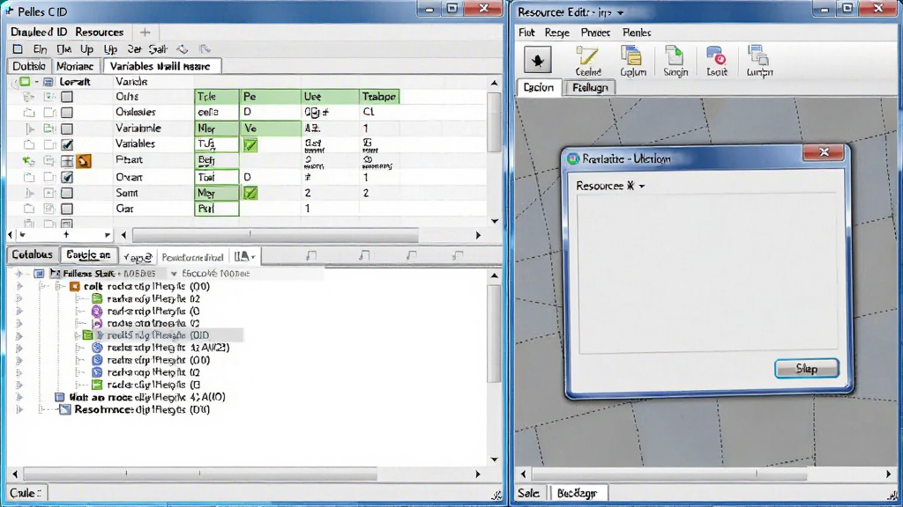
Task: Open the Reqe menu in Resource Editor
Action: (x=557, y=33)
